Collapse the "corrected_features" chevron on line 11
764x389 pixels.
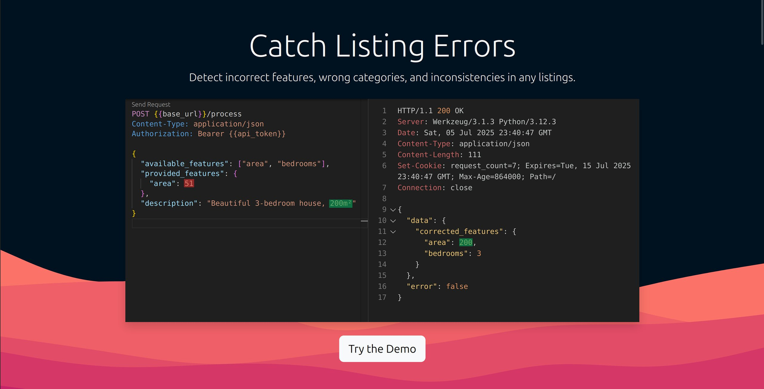click(x=393, y=232)
